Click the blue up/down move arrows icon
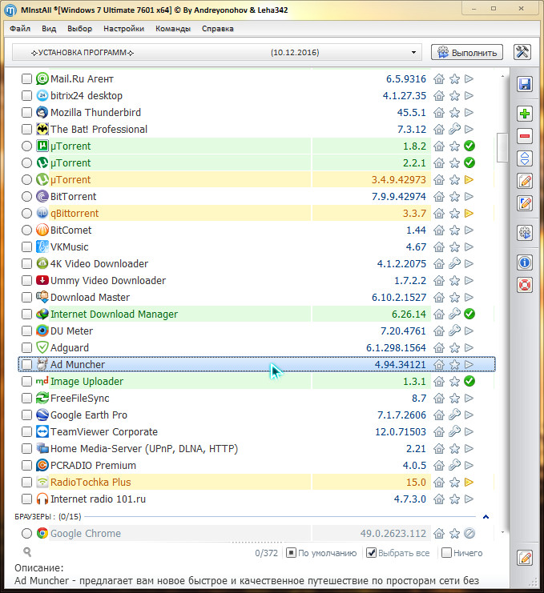The image size is (544, 593). point(525,158)
